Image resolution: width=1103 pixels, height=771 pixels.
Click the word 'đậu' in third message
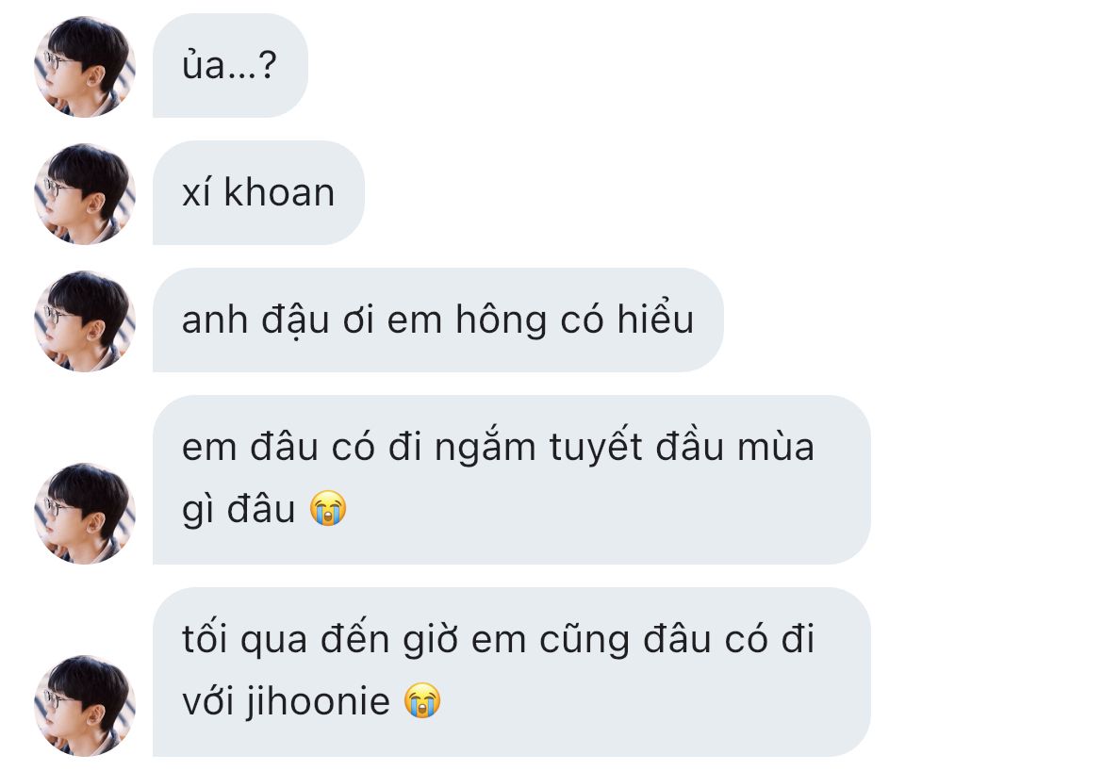point(295,321)
